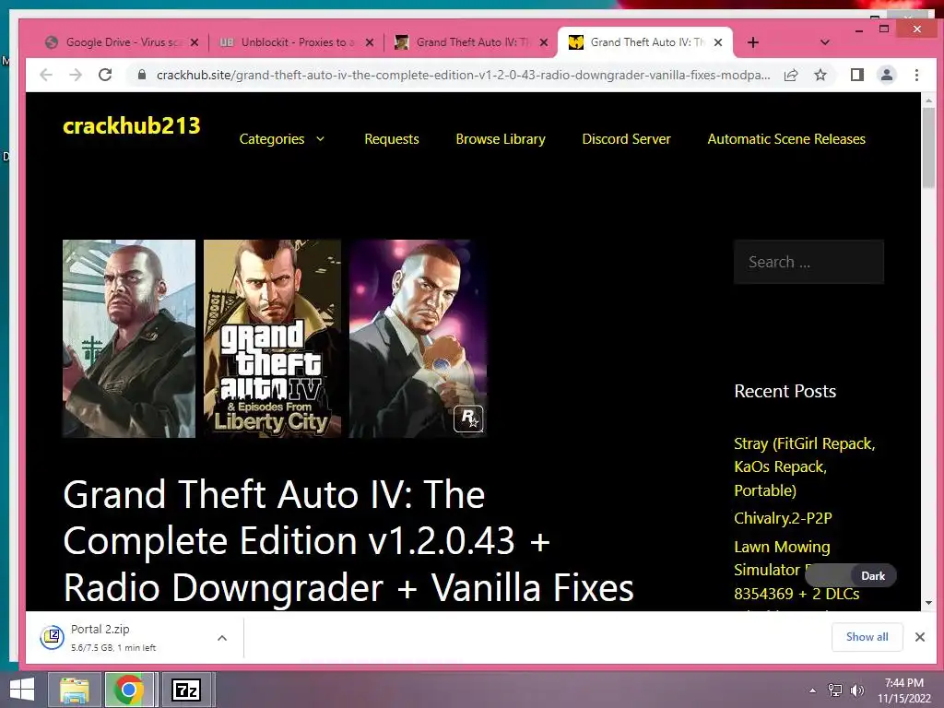Open the Discord Server link
Viewport: 944px width, 708px height.
[626, 139]
